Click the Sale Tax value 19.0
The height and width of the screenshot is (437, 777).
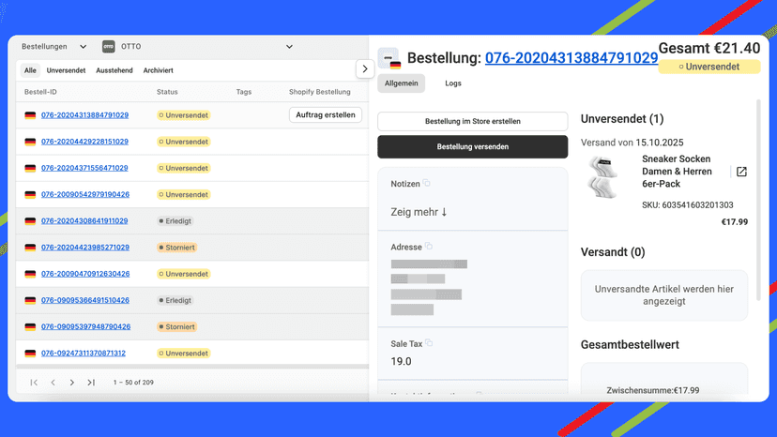pyautogui.click(x=401, y=362)
